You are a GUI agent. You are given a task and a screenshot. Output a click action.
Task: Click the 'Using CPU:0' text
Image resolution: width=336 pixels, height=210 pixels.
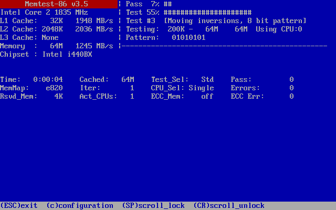tap(279, 29)
